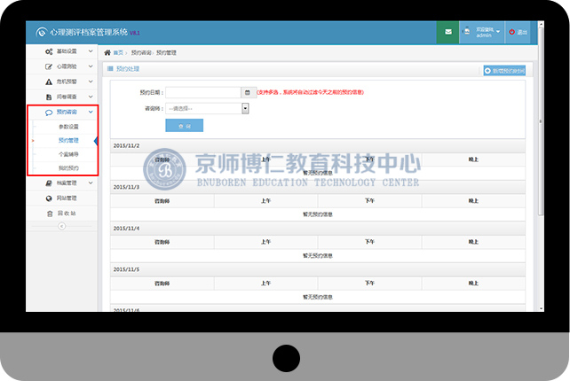Open the 咨询师 select dropdown
Image resolution: width=570 pixels, height=381 pixels.
[x=207, y=108]
